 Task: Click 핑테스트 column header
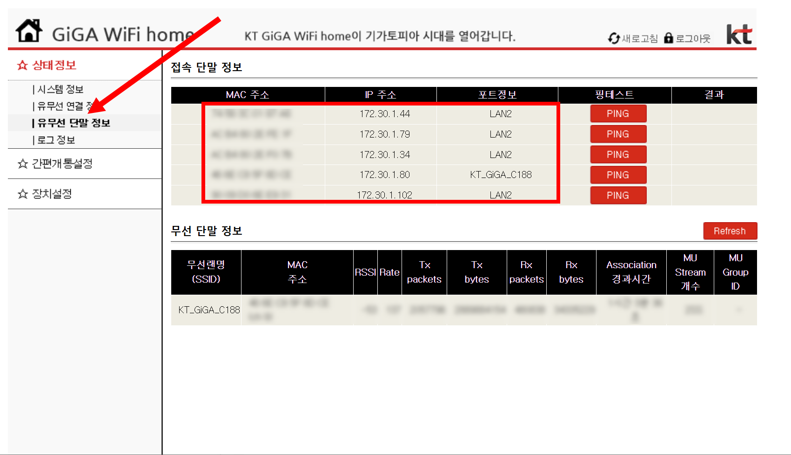tap(615, 95)
